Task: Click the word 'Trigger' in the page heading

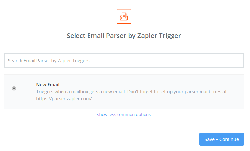Action: tap(170, 36)
